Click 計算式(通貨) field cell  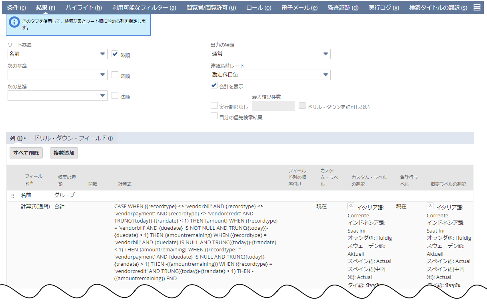coord(36,207)
